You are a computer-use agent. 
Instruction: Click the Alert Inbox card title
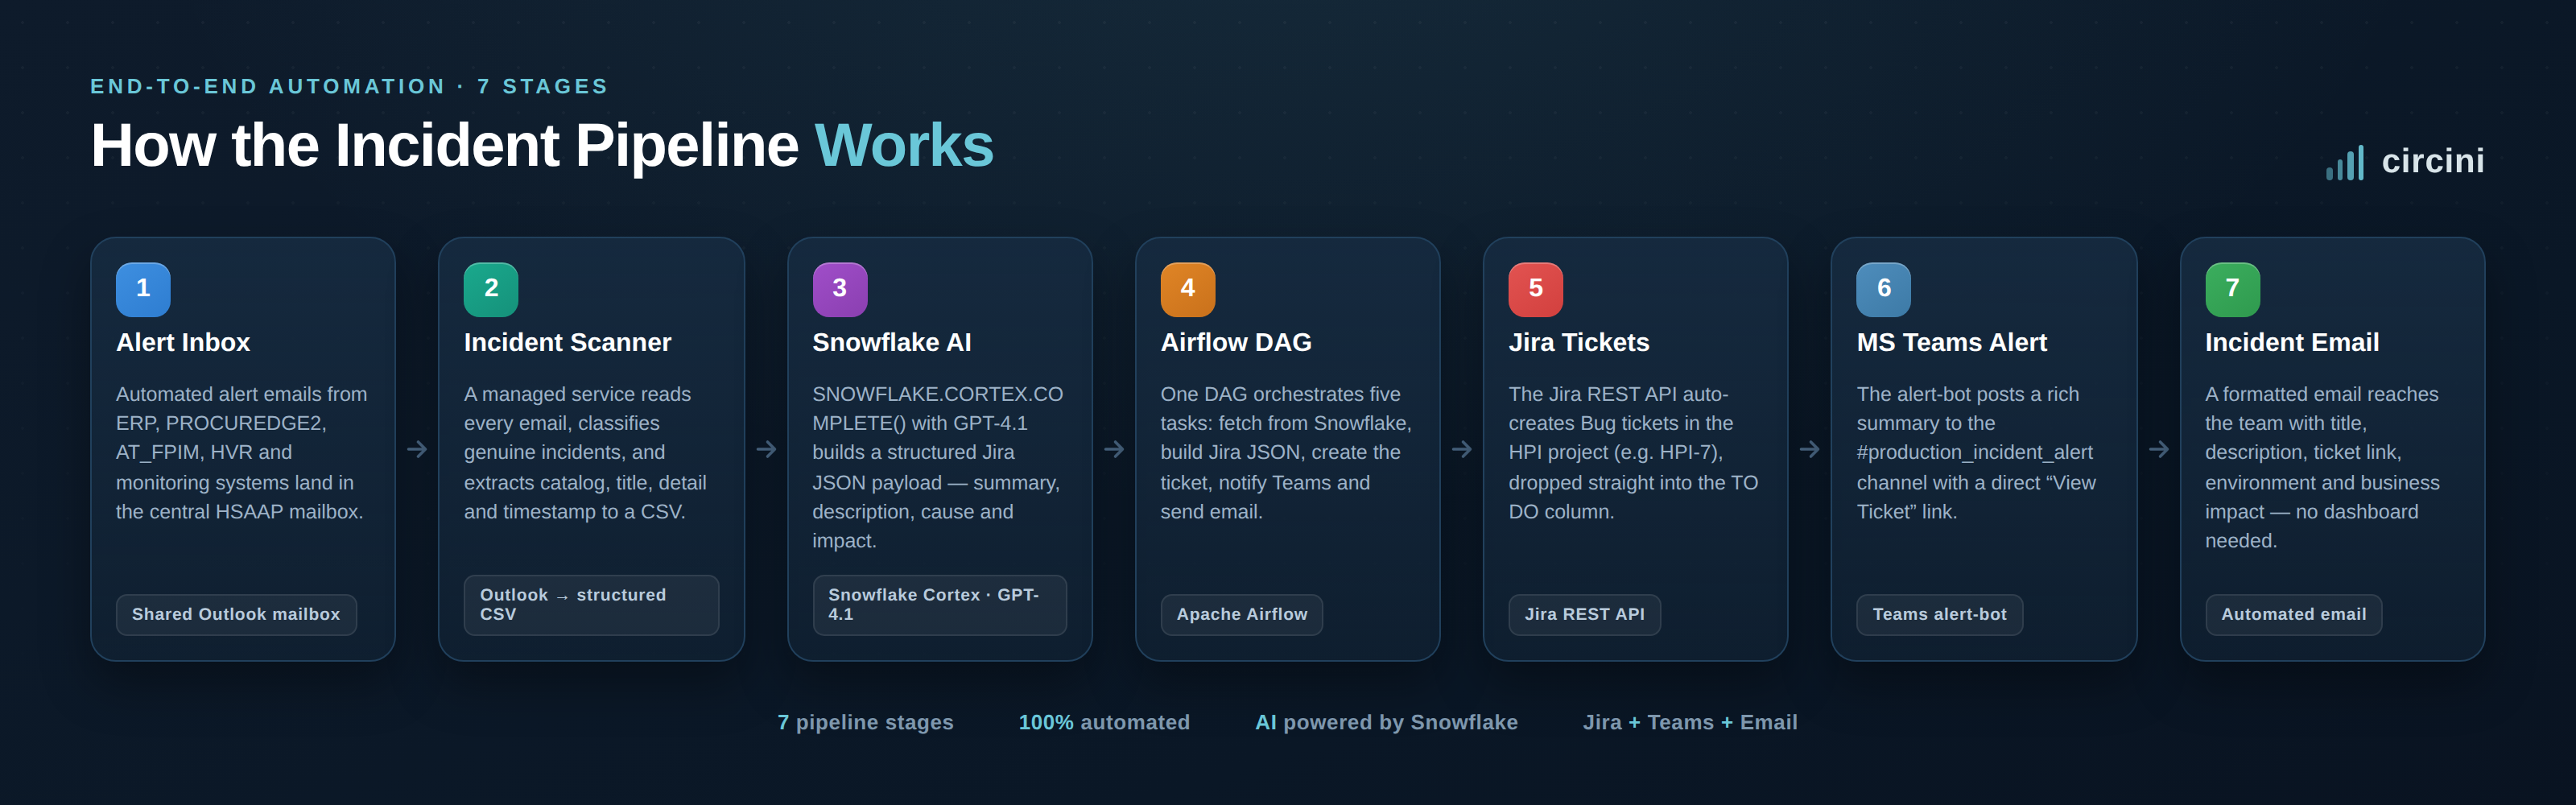pos(183,342)
